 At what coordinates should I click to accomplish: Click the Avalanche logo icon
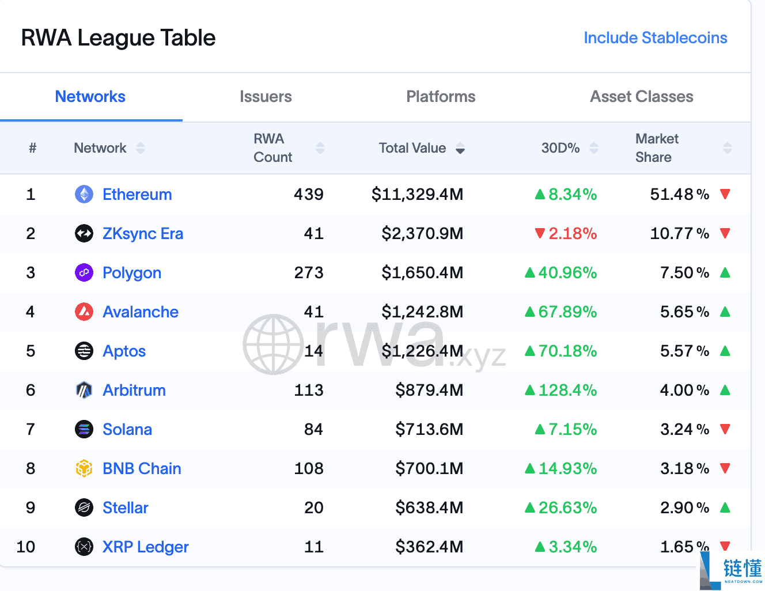pyautogui.click(x=84, y=312)
